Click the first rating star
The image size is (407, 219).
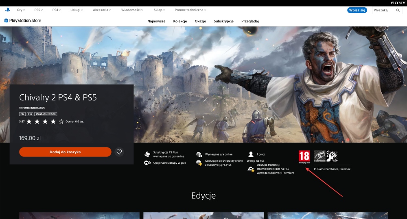coord(29,121)
